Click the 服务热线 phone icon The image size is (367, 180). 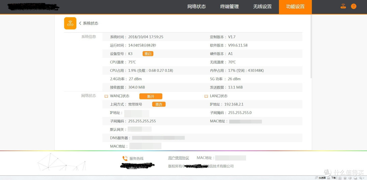[125, 159]
